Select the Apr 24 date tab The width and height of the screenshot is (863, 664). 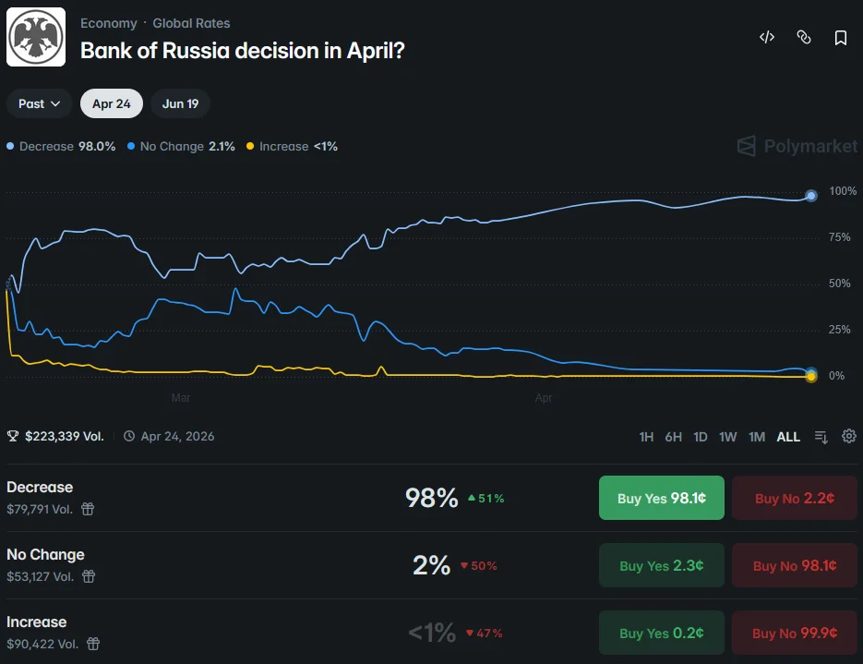112,103
